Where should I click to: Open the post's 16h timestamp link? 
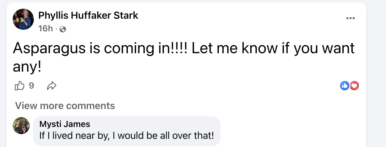pos(46,29)
